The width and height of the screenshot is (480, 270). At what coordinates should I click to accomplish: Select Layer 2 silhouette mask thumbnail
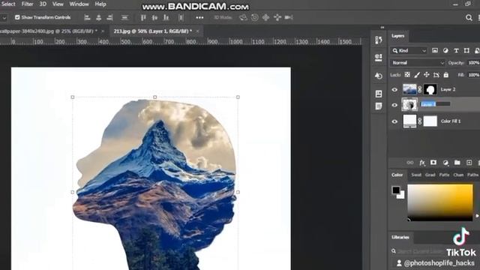(430, 89)
